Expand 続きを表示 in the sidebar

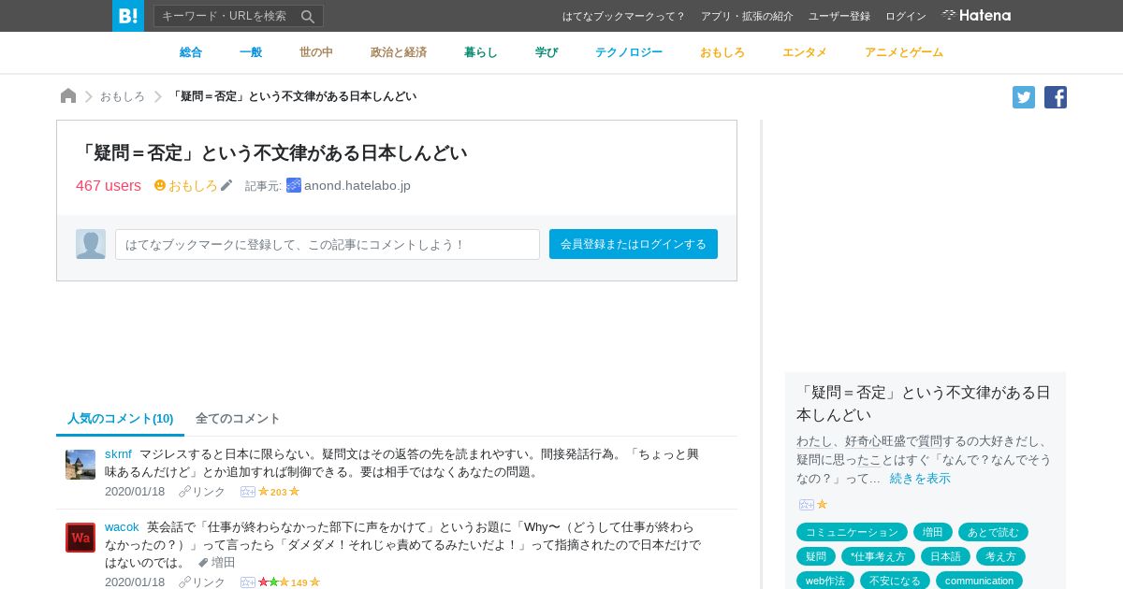920,479
